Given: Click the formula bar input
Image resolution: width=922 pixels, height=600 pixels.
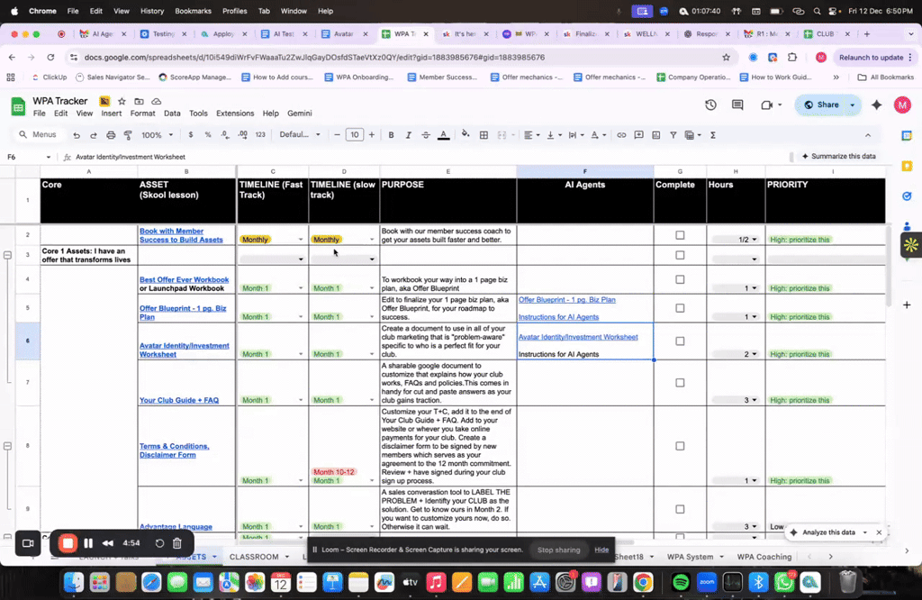Looking at the screenshot, I should (x=429, y=157).
